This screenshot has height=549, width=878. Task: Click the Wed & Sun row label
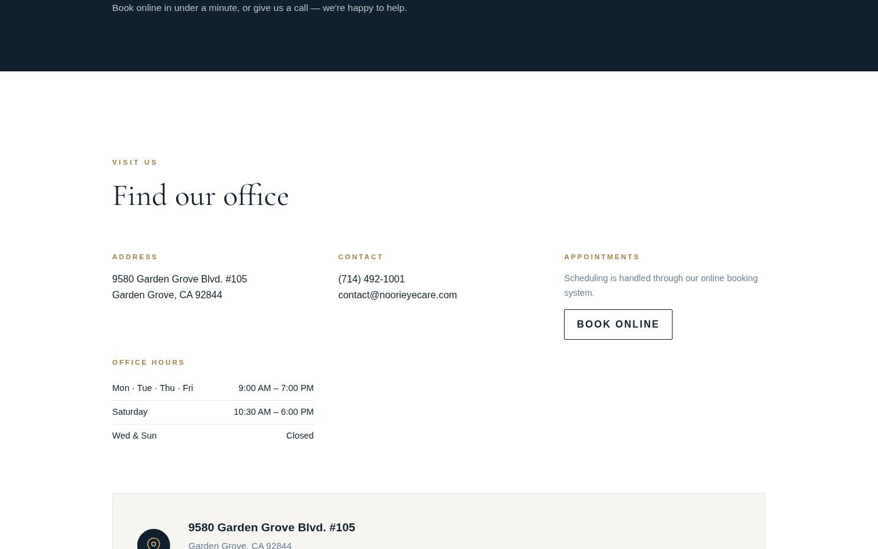pos(134,436)
